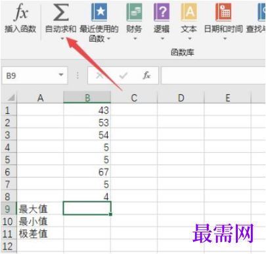This screenshot has height=254, width=266.
Task: Open the Logical (逻辑) functions icon
Action: [x=162, y=12]
